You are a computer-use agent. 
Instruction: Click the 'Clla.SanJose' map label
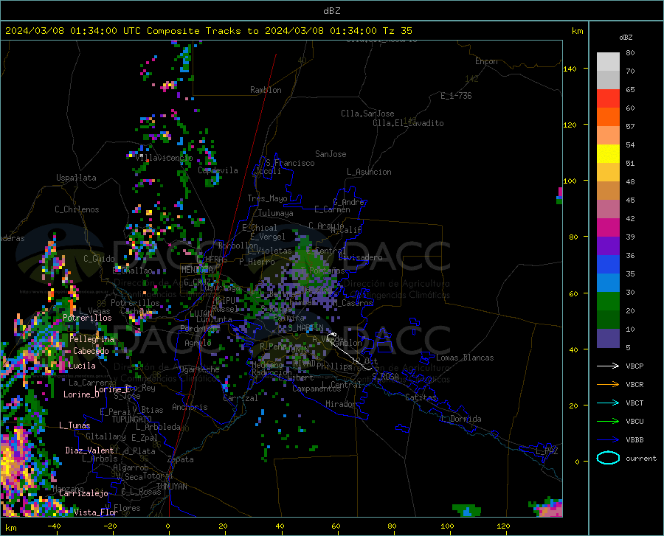(367, 114)
